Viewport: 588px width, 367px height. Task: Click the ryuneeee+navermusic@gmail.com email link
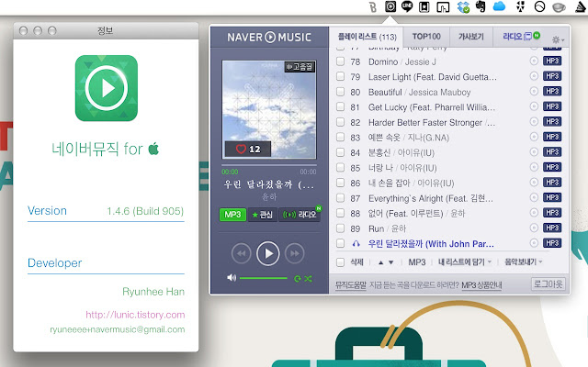point(117,329)
